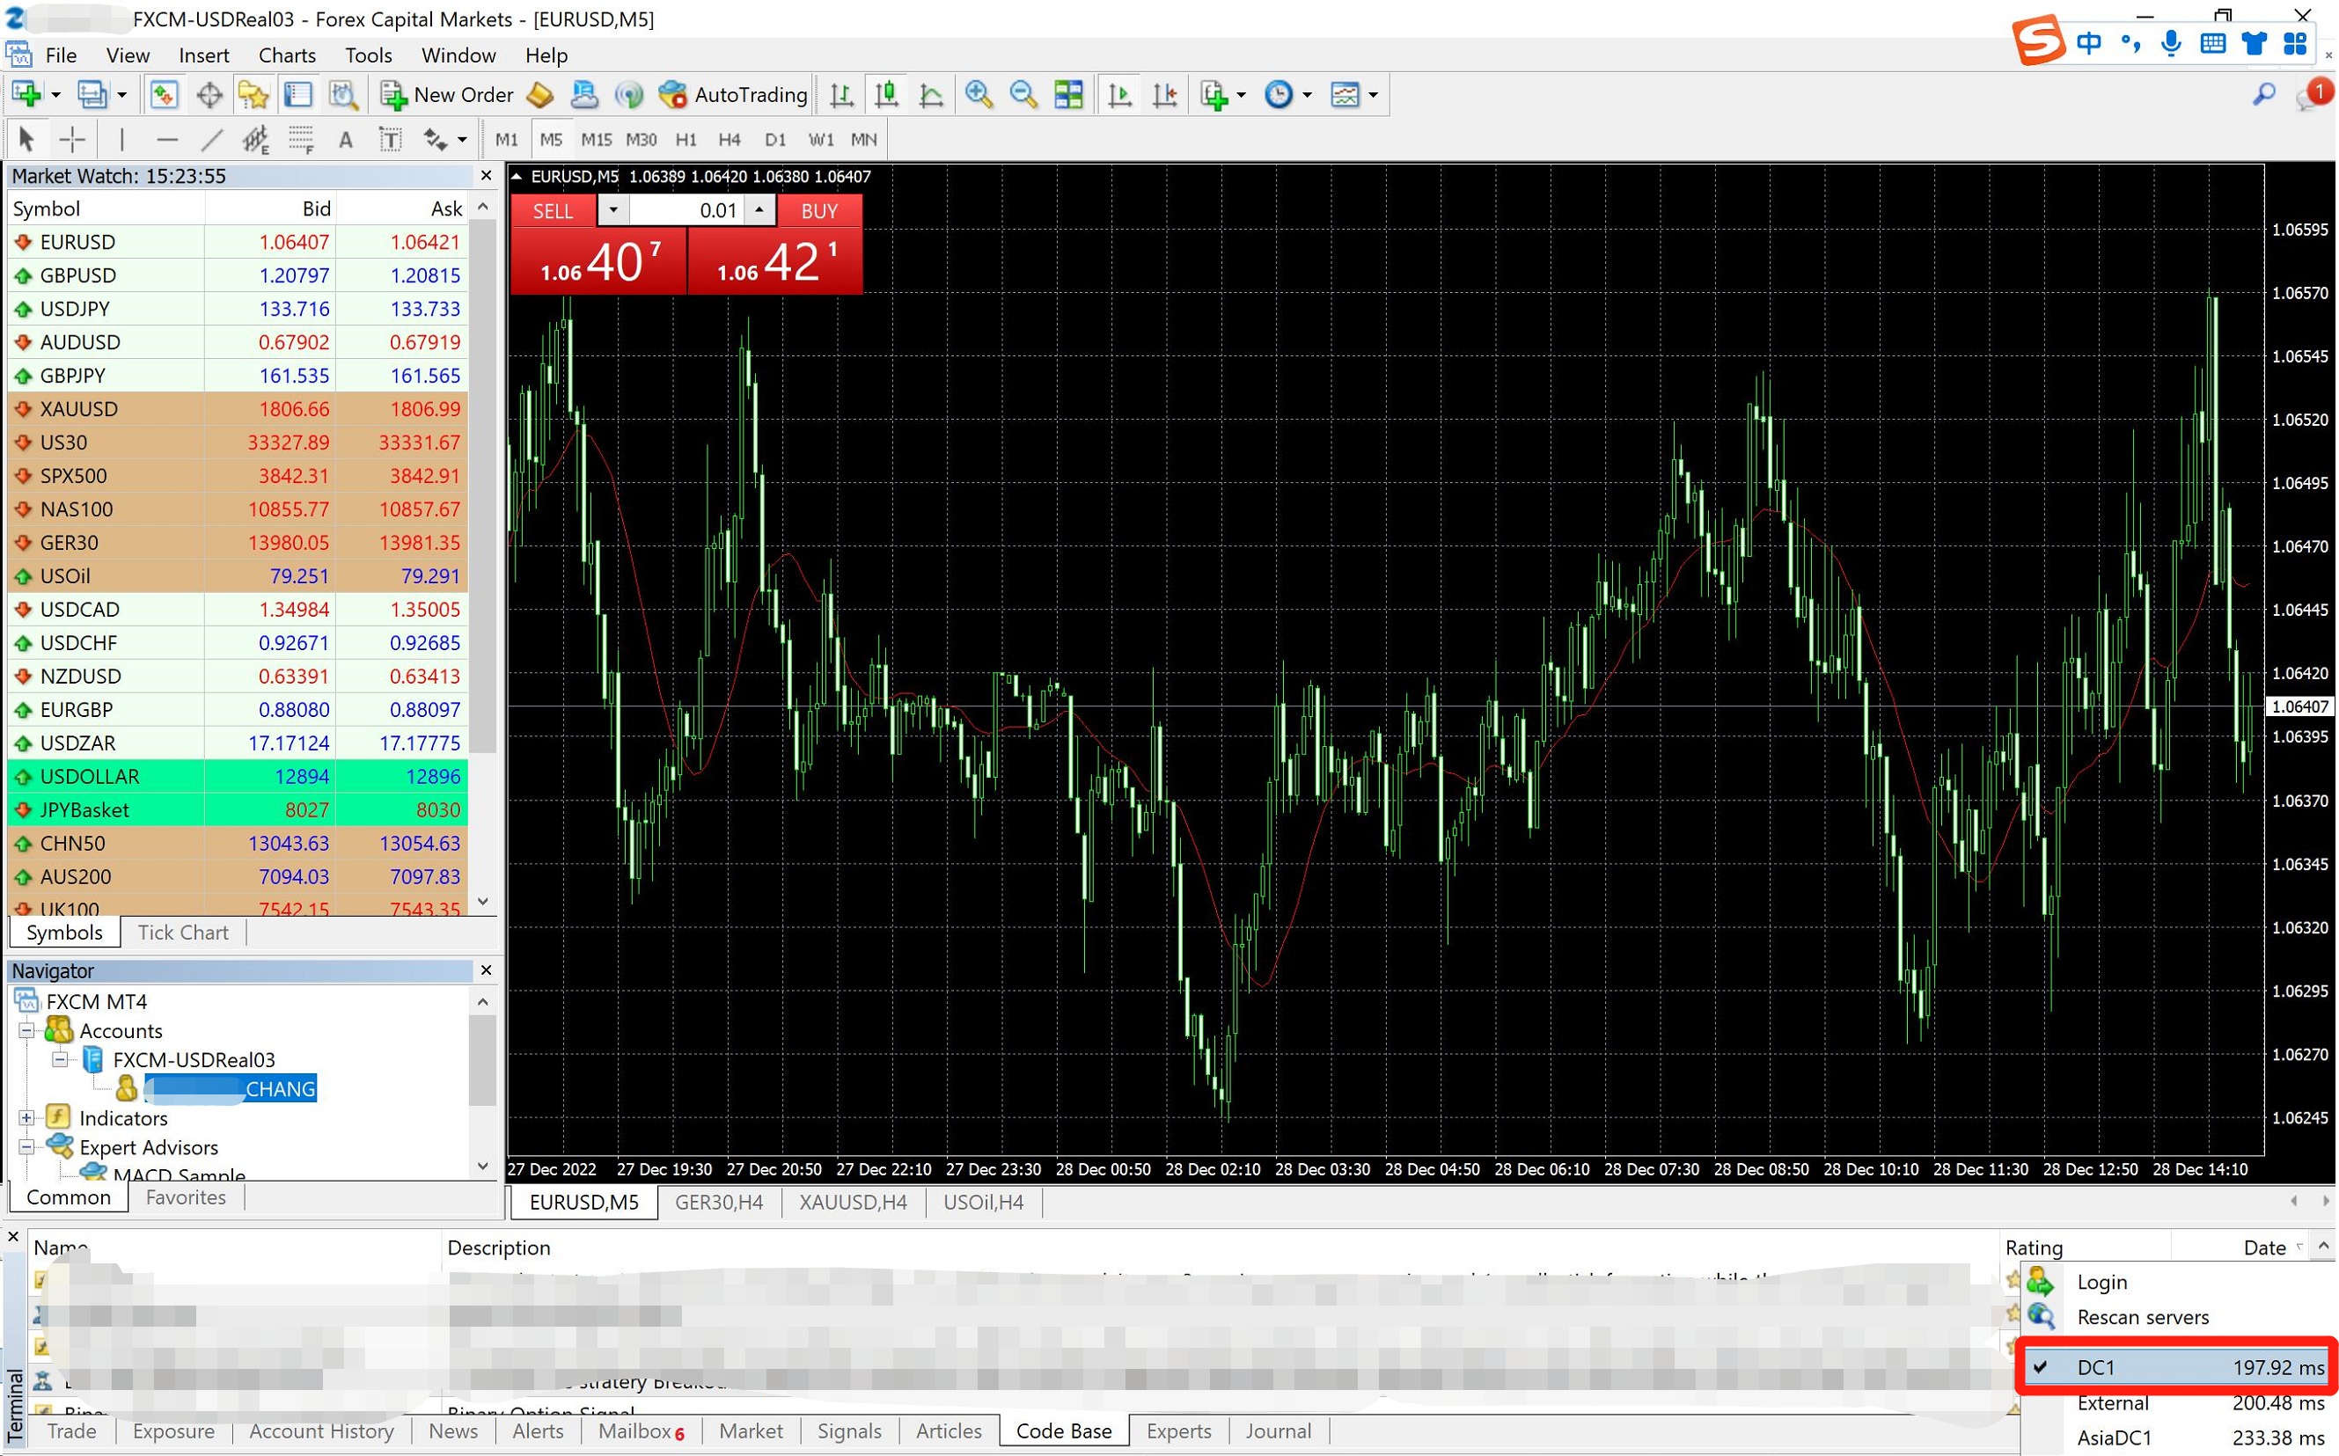
Task: Switch timeframe to D1
Action: 775,140
